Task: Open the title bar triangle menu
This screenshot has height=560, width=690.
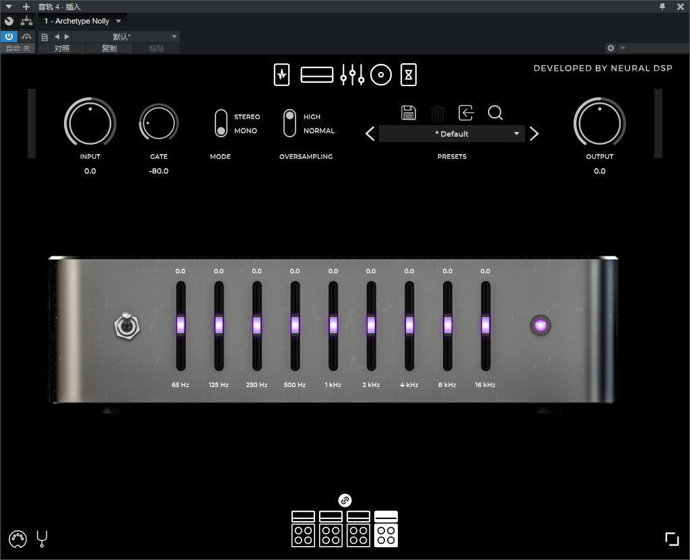Action: pos(8,7)
